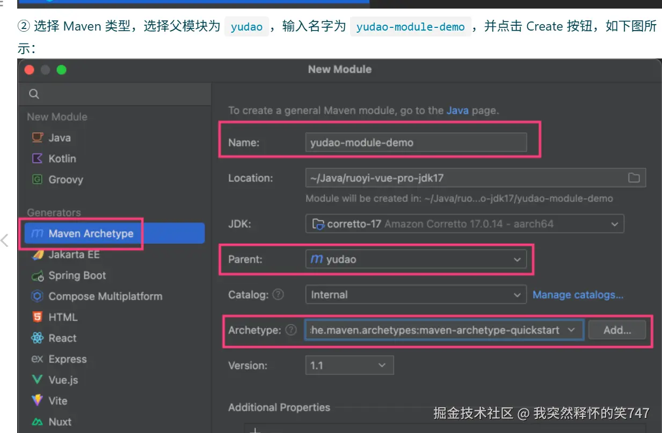Viewport: 662px width, 433px height.
Task: Click the React atom icon
Action: coord(37,338)
